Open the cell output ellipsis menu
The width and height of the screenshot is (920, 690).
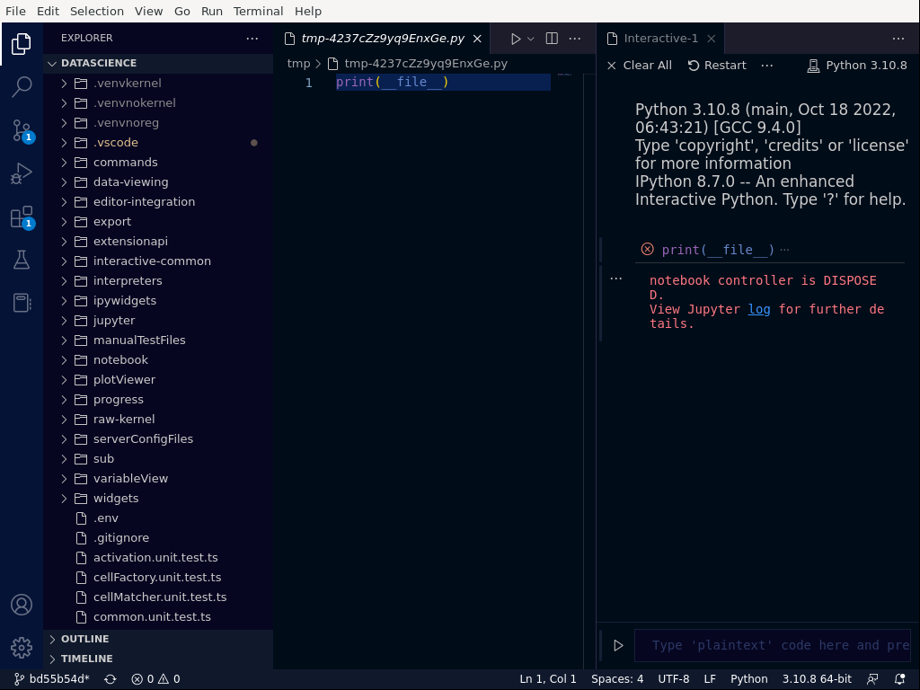[x=616, y=279]
